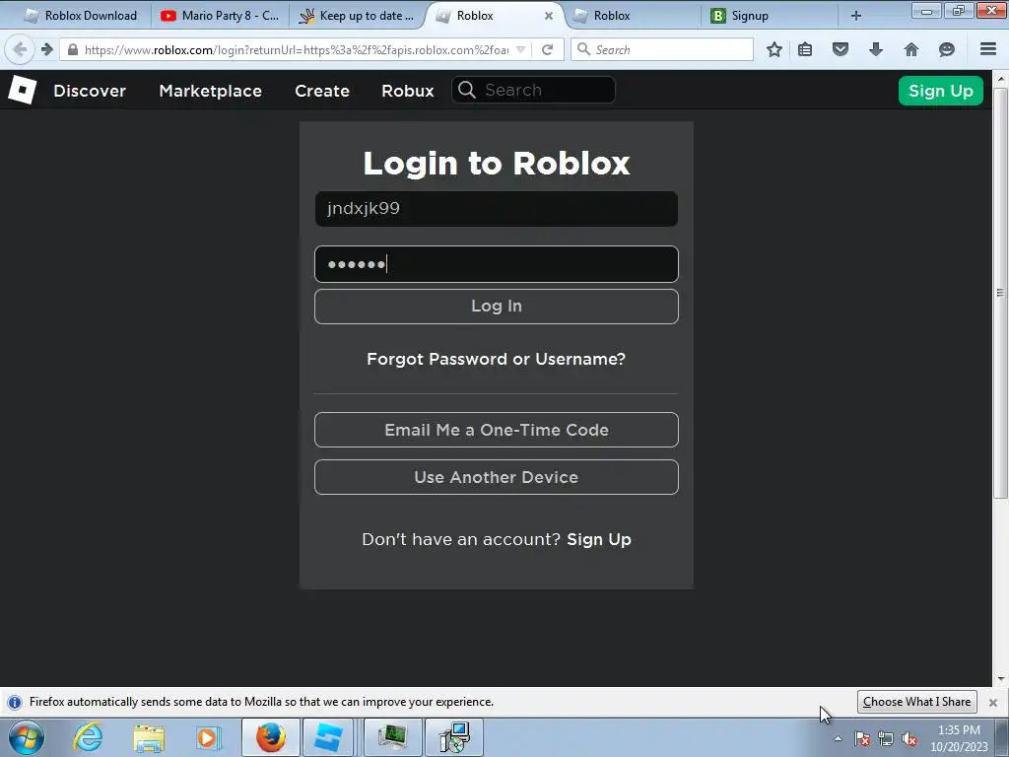Open the Firefox Hello chat icon
The width and height of the screenshot is (1009, 757).
click(x=947, y=49)
